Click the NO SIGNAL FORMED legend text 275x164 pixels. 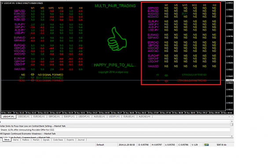[51, 75]
